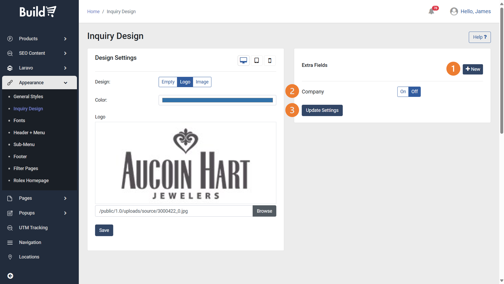Click the Aucoin Hart logo preview image

pyautogui.click(x=185, y=163)
